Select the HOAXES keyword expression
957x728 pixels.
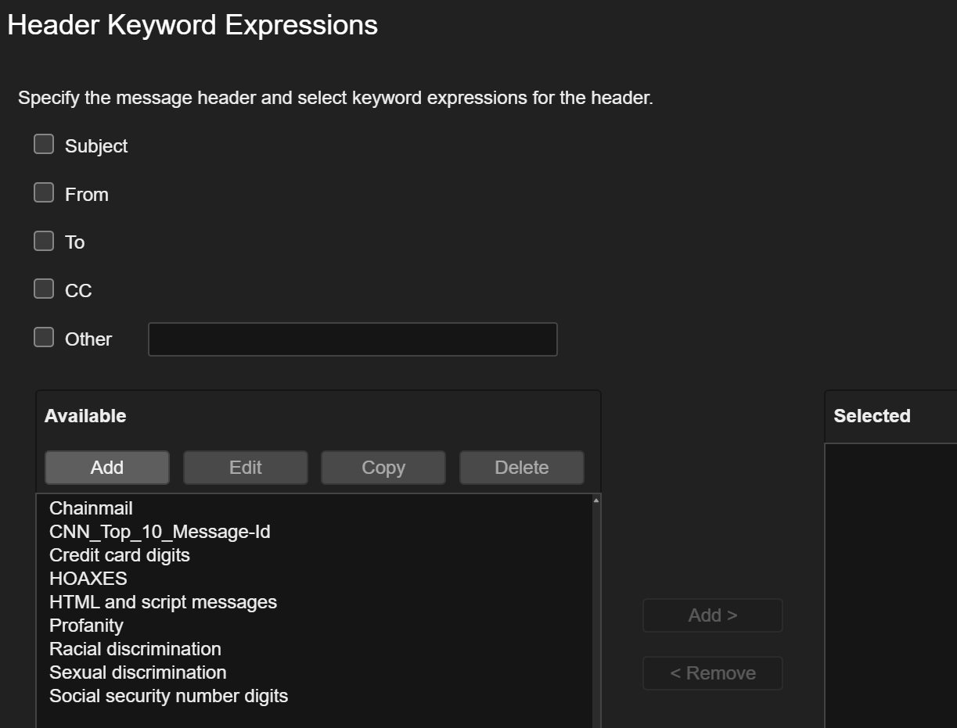(x=88, y=579)
